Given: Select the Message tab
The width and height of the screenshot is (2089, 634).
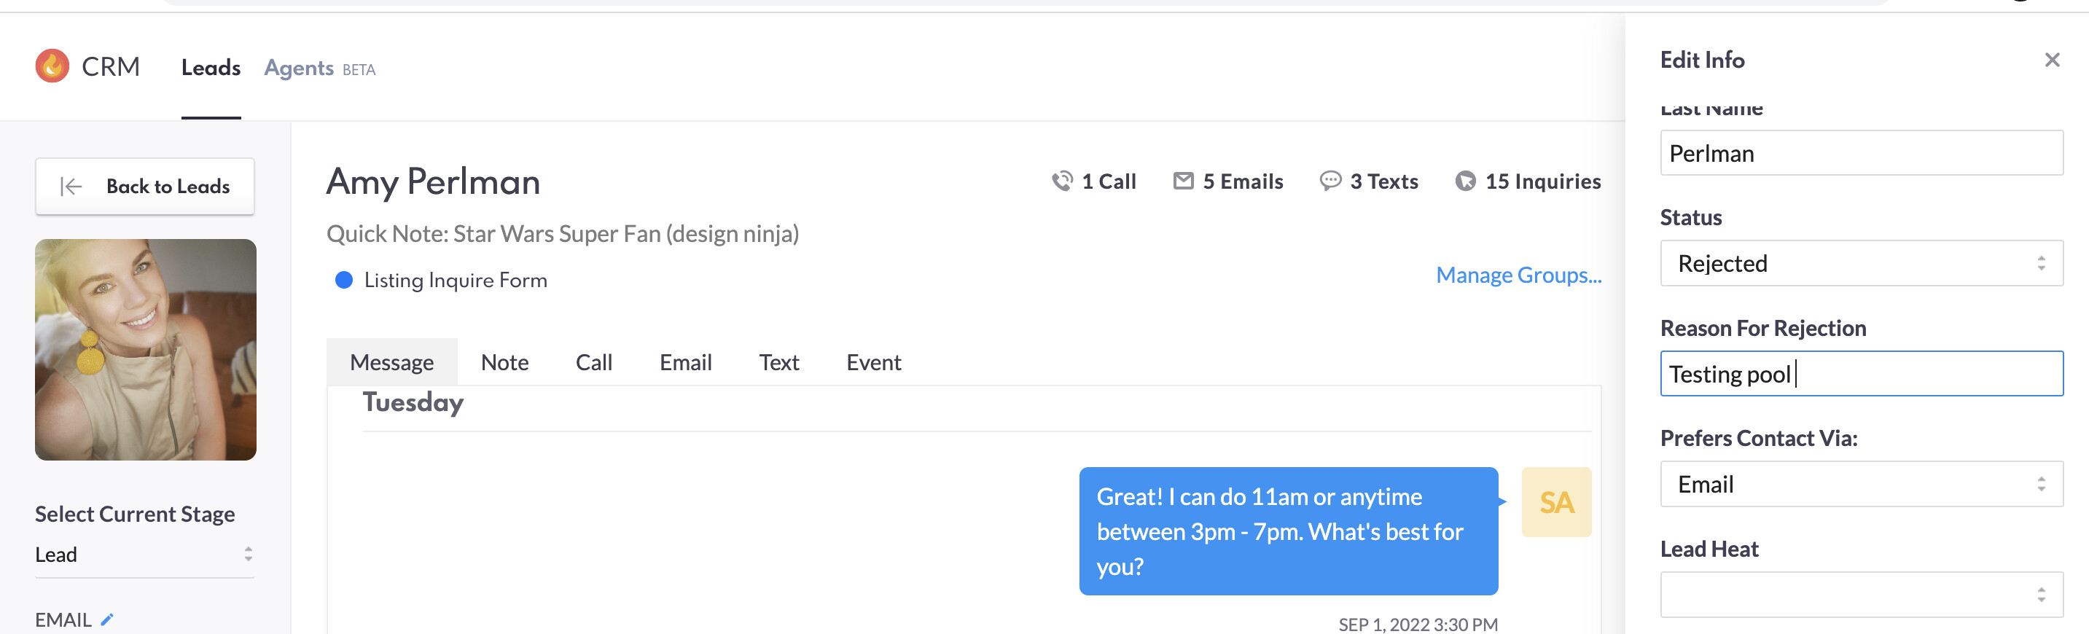Looking at the screenshot, I should [391, 362].
